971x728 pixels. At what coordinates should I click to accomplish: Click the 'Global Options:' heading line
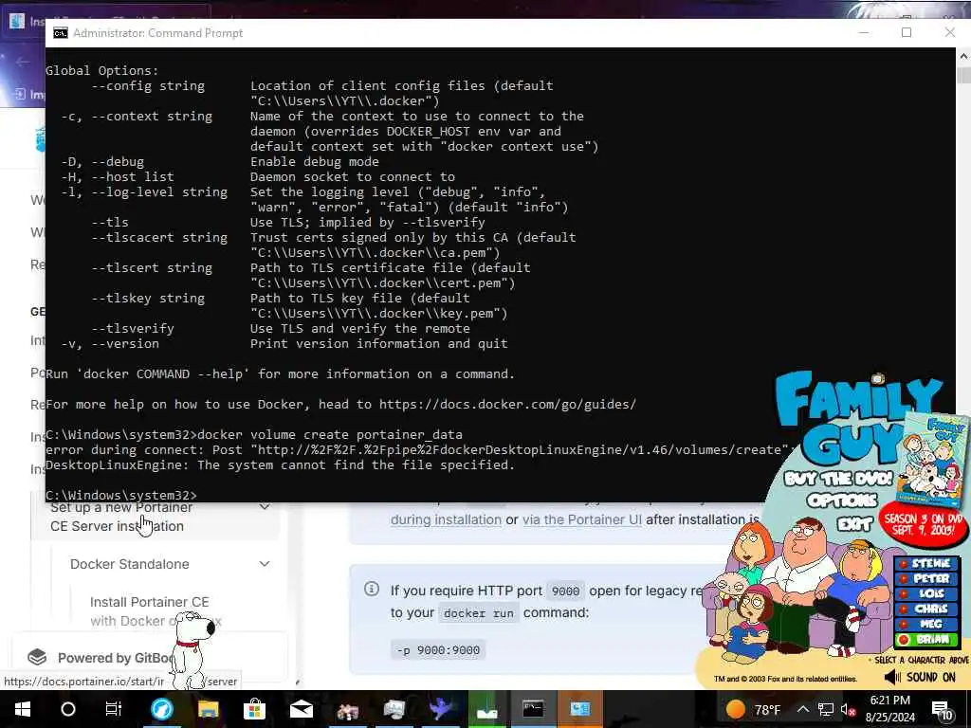(x=102, y=70)
